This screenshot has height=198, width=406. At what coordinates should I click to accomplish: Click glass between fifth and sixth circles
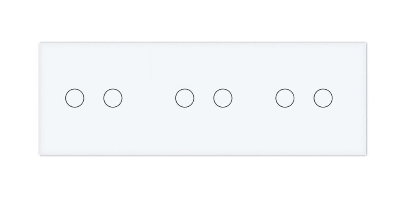coord(304,98)
